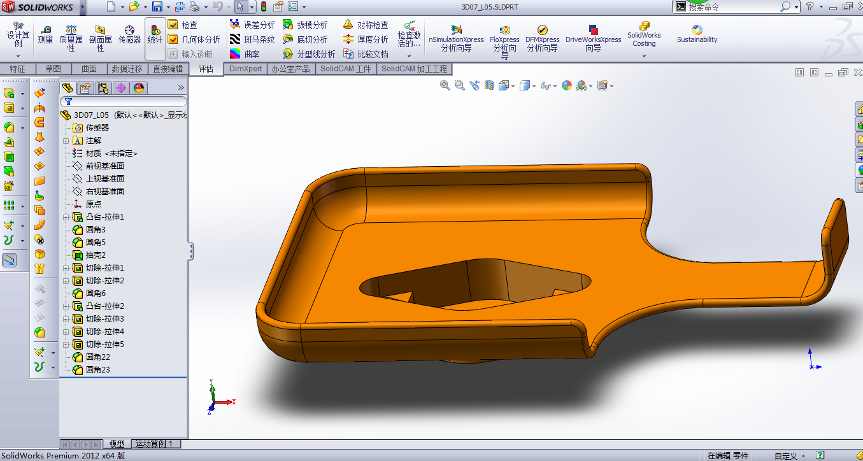Click the 传感器 sensor tool in ribbon

point(129,34)
